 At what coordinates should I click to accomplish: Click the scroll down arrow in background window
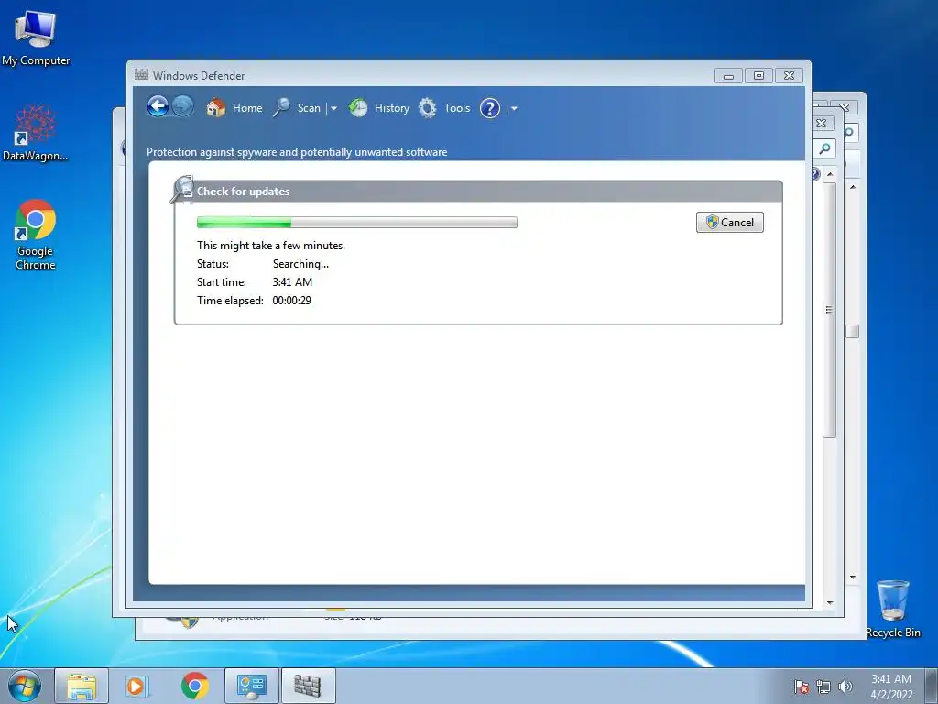[x=830, y=602]
